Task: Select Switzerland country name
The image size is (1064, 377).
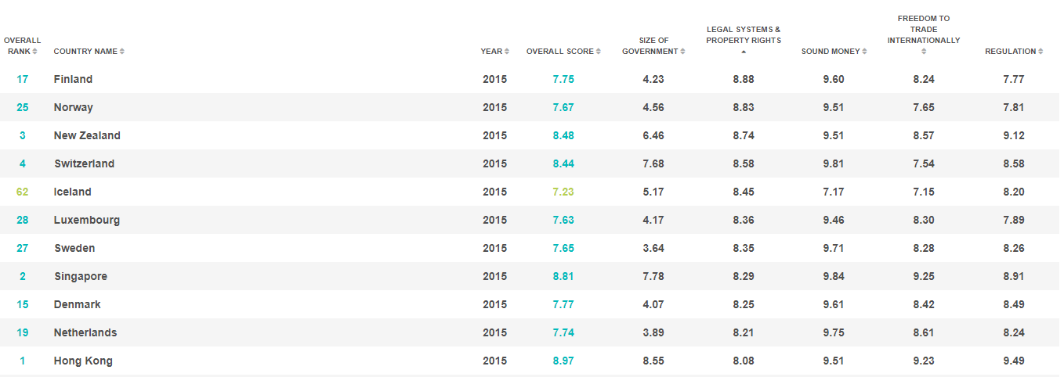Action: point(84,163)
